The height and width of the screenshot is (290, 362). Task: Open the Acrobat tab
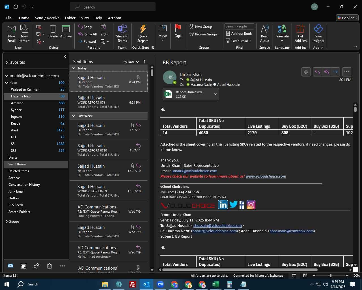[115, 18]
